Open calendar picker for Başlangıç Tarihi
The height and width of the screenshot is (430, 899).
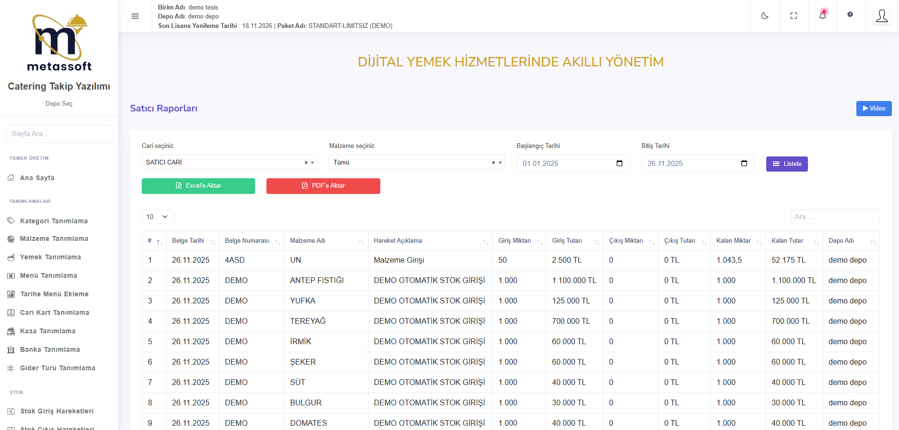click(619, 164)
